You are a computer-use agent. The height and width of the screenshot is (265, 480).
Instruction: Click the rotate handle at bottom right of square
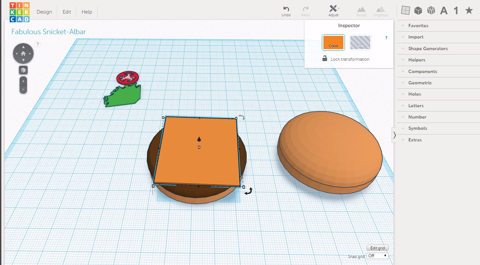pyautogui.click(x=249, y=191)
